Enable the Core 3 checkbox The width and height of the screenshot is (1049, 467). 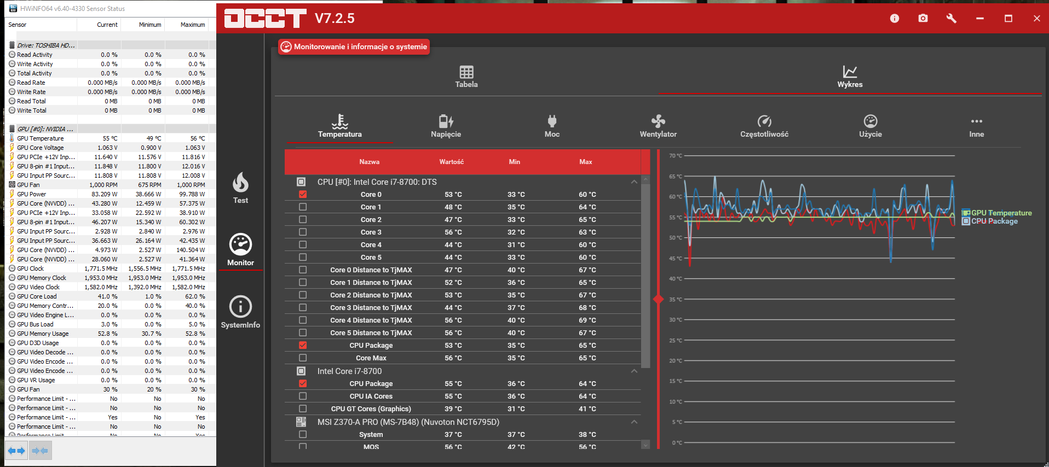303,232
